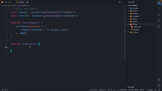
Task: Change the UTF-8 encoding setting
Action: (x=110, y=90)
